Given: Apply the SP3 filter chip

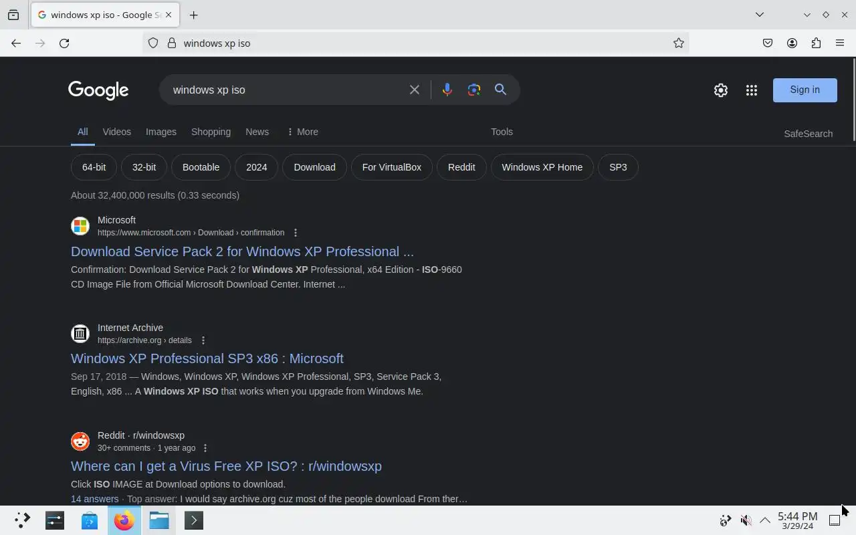Looking at the screenshot, I should click(618, 167).
